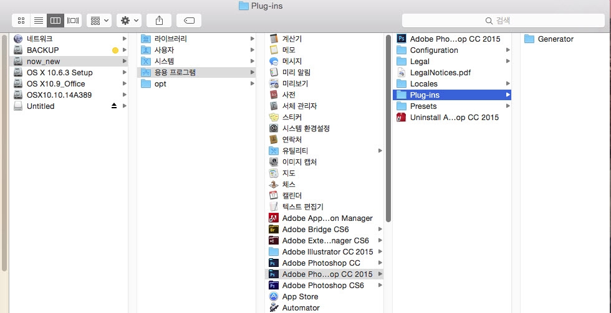611x313 pixels.
Task: Click the sidebar volumes column scrollbar
Action: click(x=4, y=152)
